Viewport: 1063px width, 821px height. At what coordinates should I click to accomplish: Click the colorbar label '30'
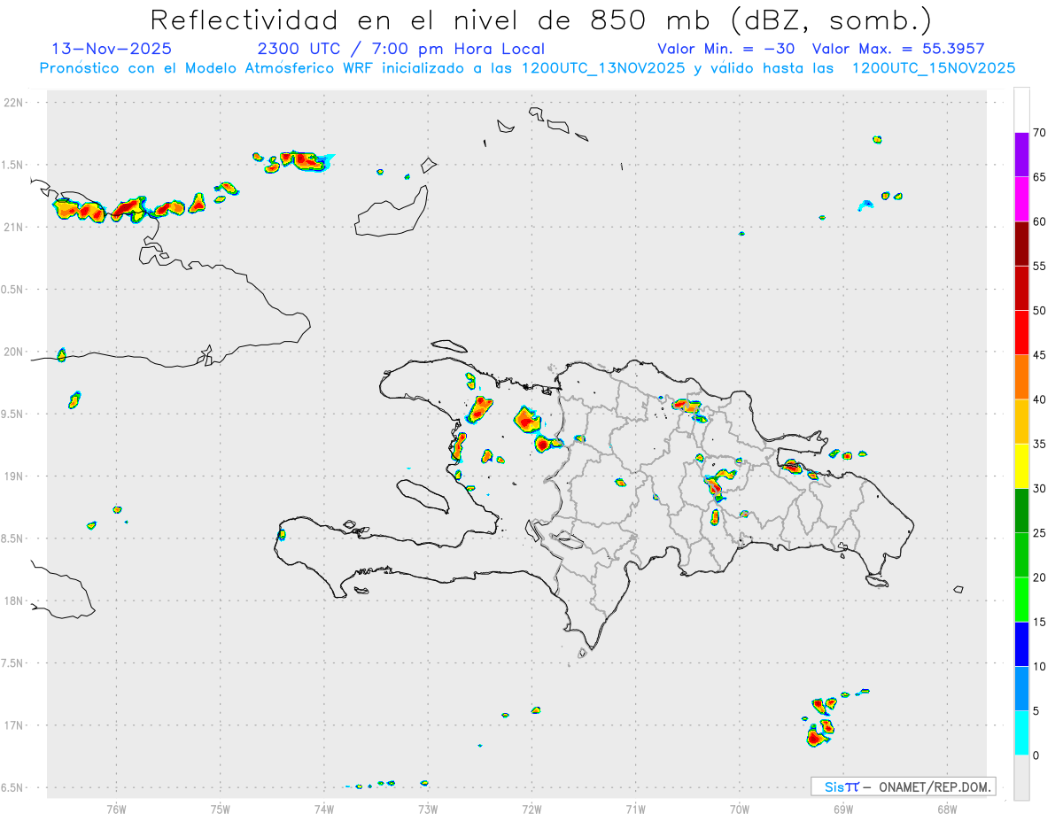[x=1040, y=489]
